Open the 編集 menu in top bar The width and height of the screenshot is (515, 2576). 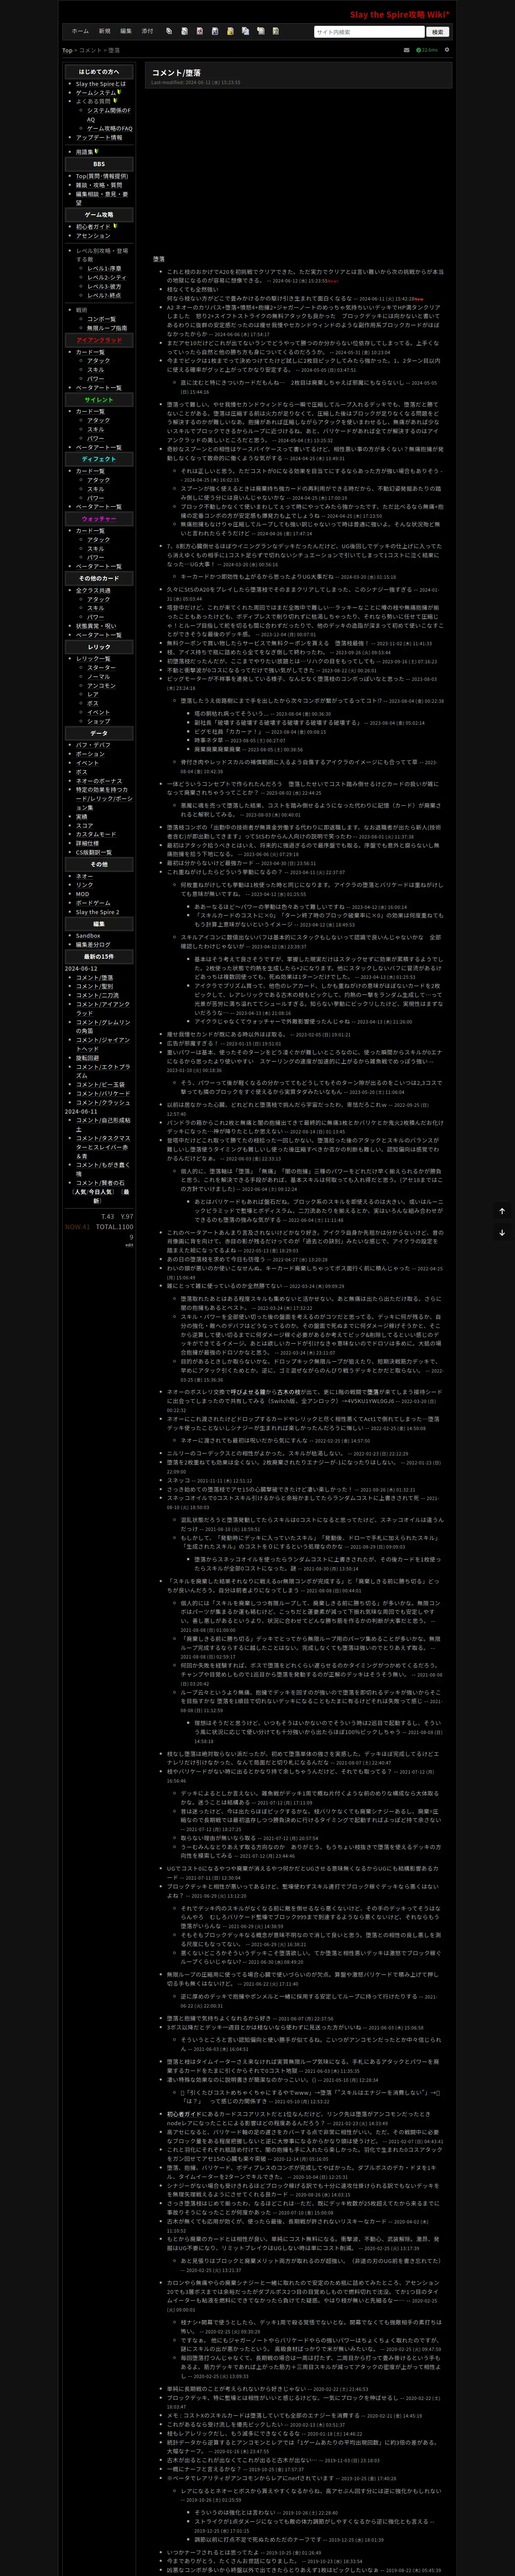pyautogui.click(x=126, y=31)
